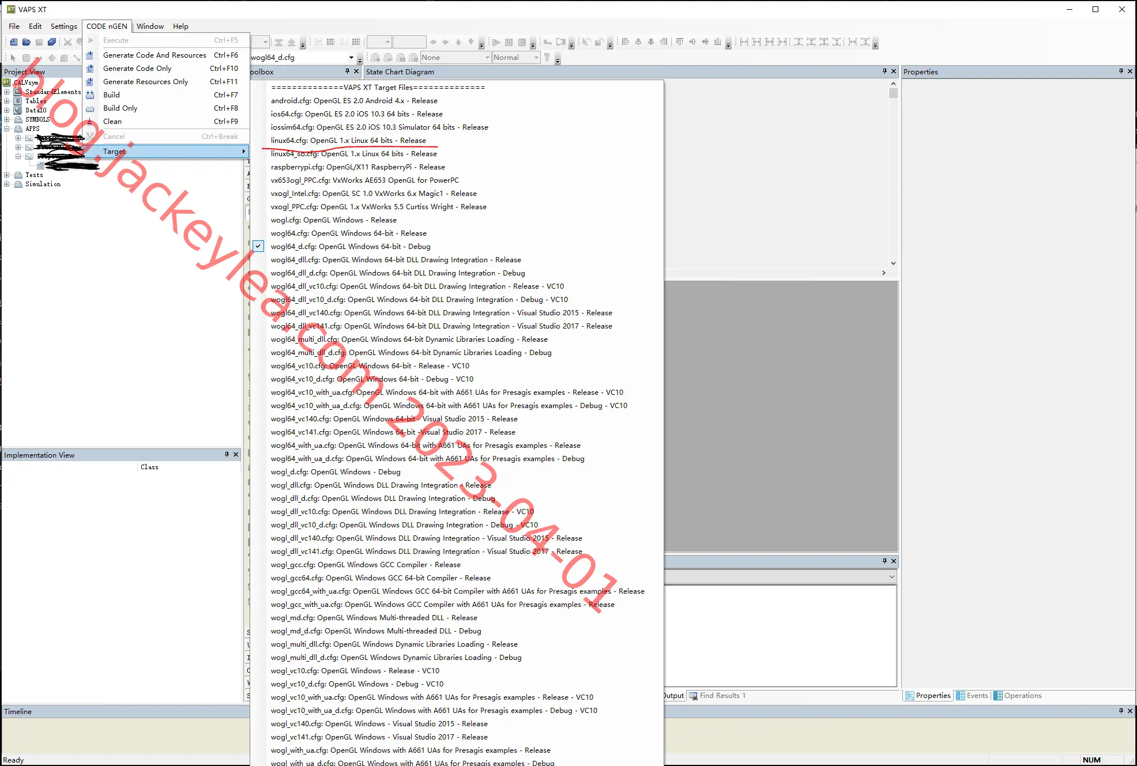Toggle checked target wogl64_d.cfg checkmark
This screenshot has height=766, width=1137.
pos(258,246)
